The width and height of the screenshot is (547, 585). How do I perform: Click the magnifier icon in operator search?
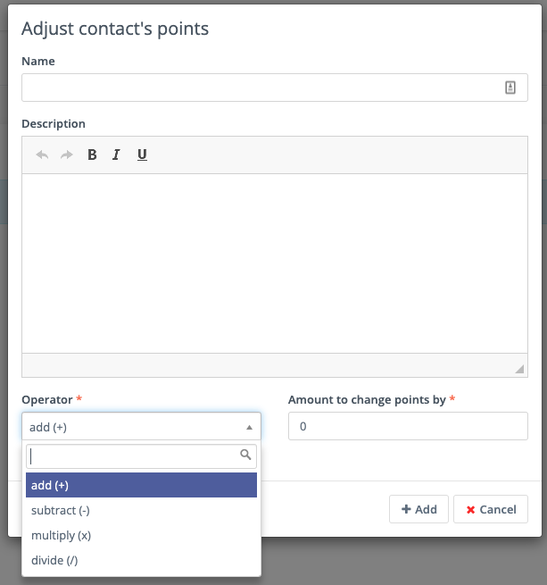click(246, 455)
